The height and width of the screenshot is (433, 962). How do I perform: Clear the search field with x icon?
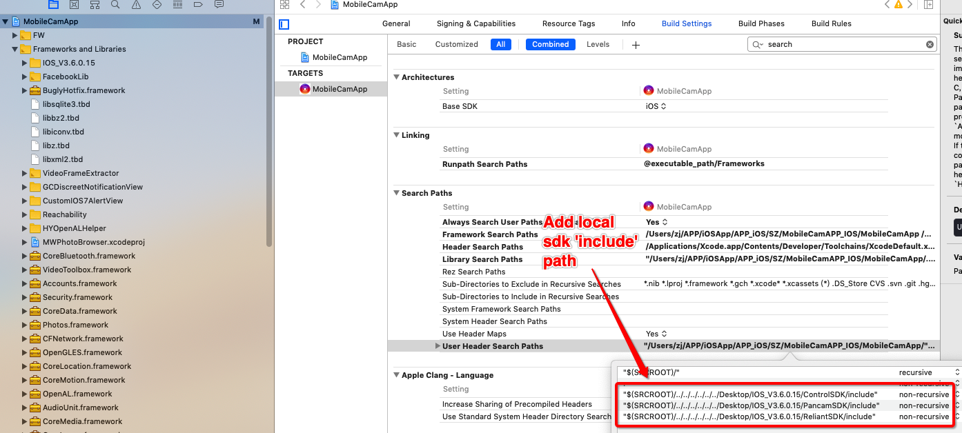pyautogui.click(x=930, y=44)
